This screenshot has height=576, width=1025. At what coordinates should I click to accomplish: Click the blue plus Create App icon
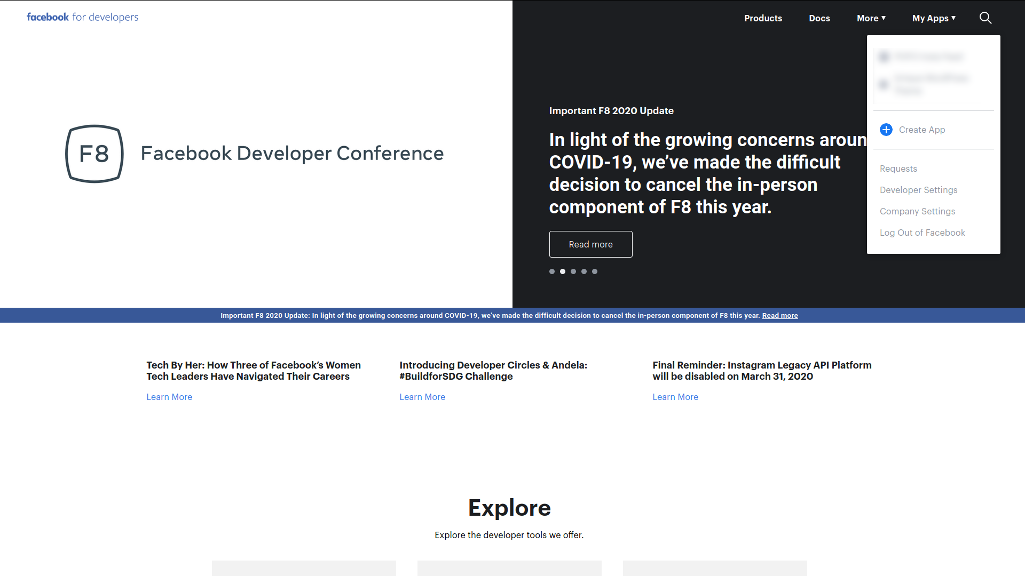tap(886, 130)
